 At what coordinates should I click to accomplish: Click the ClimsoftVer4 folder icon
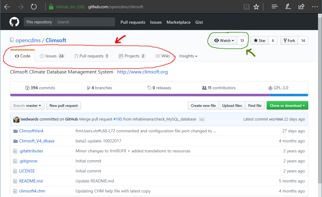[x=16, y=131]
